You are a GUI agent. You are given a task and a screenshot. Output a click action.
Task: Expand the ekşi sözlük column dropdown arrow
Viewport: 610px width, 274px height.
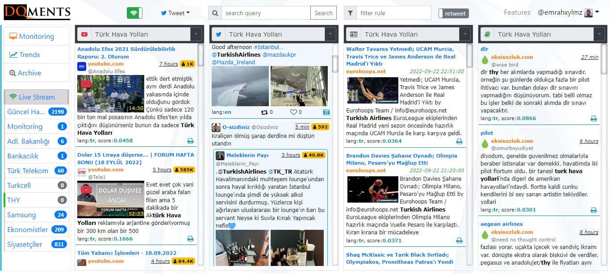tap(599, 34)
